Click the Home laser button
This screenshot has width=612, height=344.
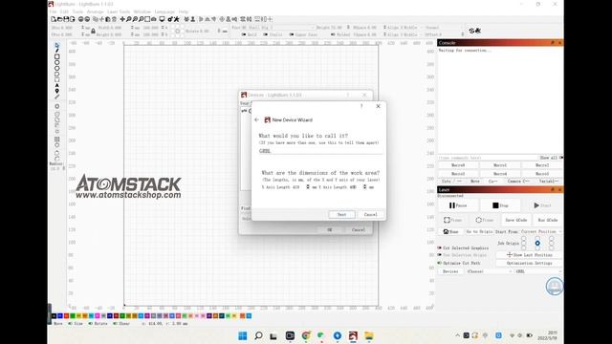(450, 231)
